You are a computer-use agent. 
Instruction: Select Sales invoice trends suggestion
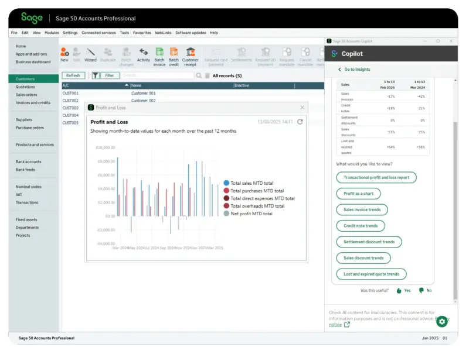(x=362, y=209)
